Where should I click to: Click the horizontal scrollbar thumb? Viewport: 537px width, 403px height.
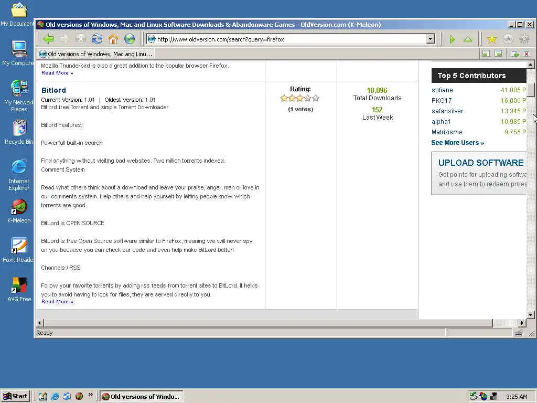(268, 323)
